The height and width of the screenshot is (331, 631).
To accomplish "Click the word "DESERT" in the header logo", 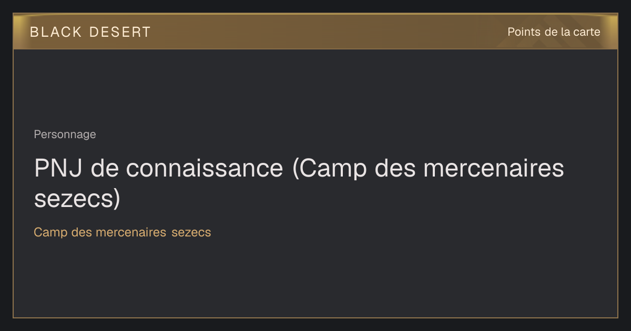I will [120, 32].
